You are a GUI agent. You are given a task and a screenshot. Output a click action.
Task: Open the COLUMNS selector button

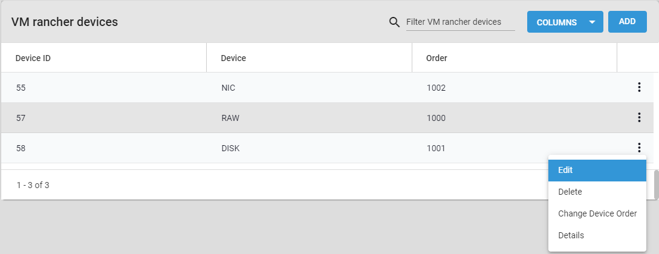tap(565, 22)
